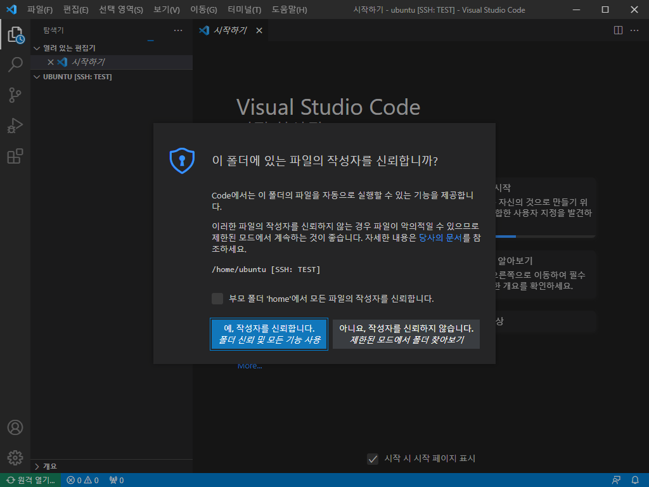This screenshot has height=487, width=649.
Task: Click the 탐색기 panel title
Action: tap(53, 30)
